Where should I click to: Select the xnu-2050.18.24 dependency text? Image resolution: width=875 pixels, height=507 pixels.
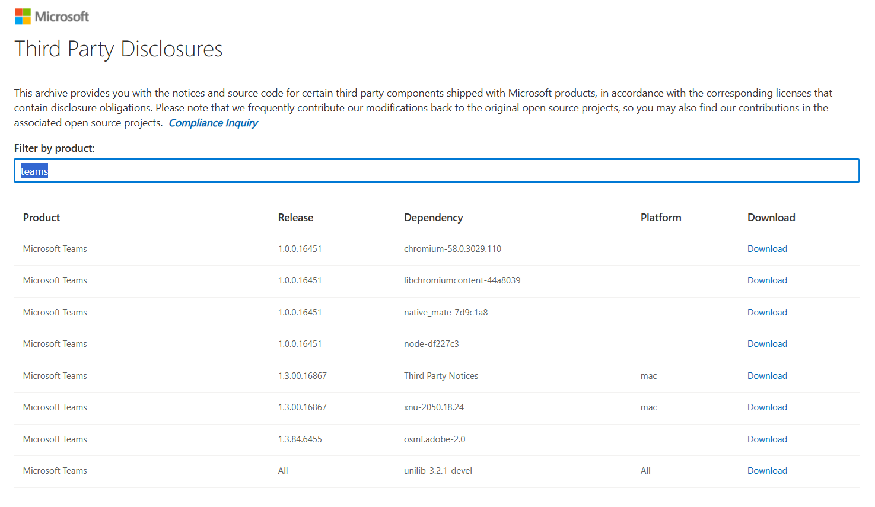click(x=434, y=407)
